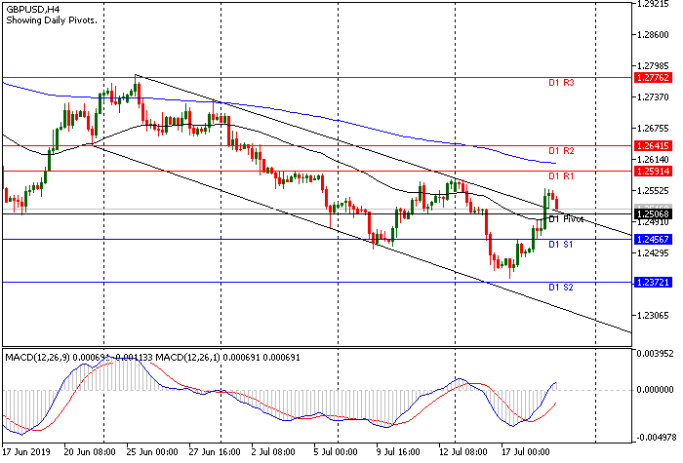Select the D1 R2 resistance label
683x463 pixels.
tap(560, 151)
